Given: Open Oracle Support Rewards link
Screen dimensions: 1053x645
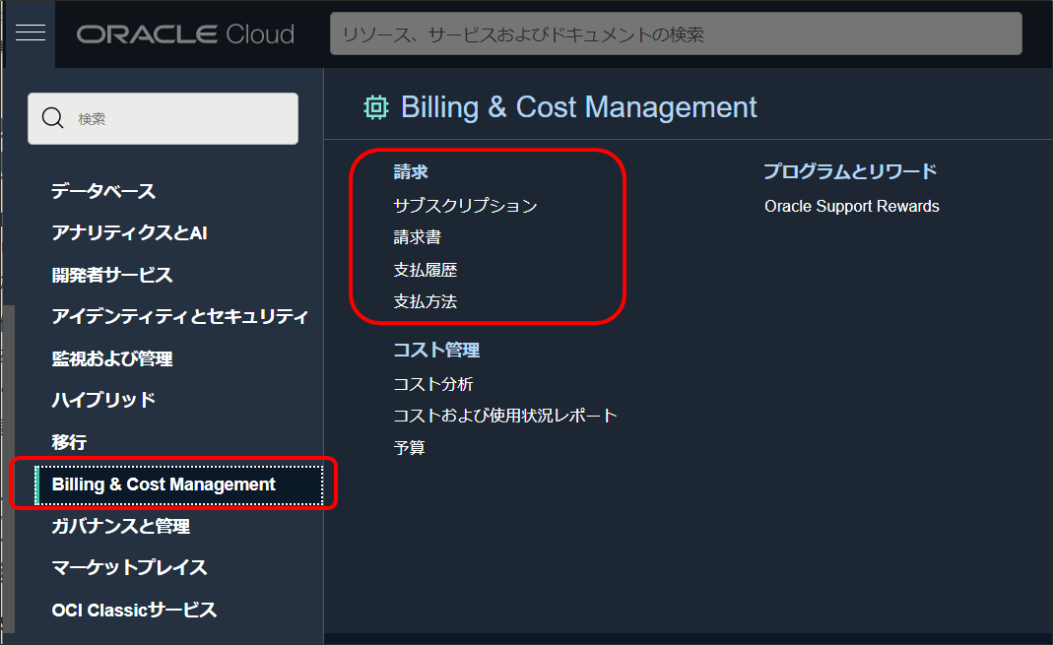Looking at the screenshot, I should (851, 206).
